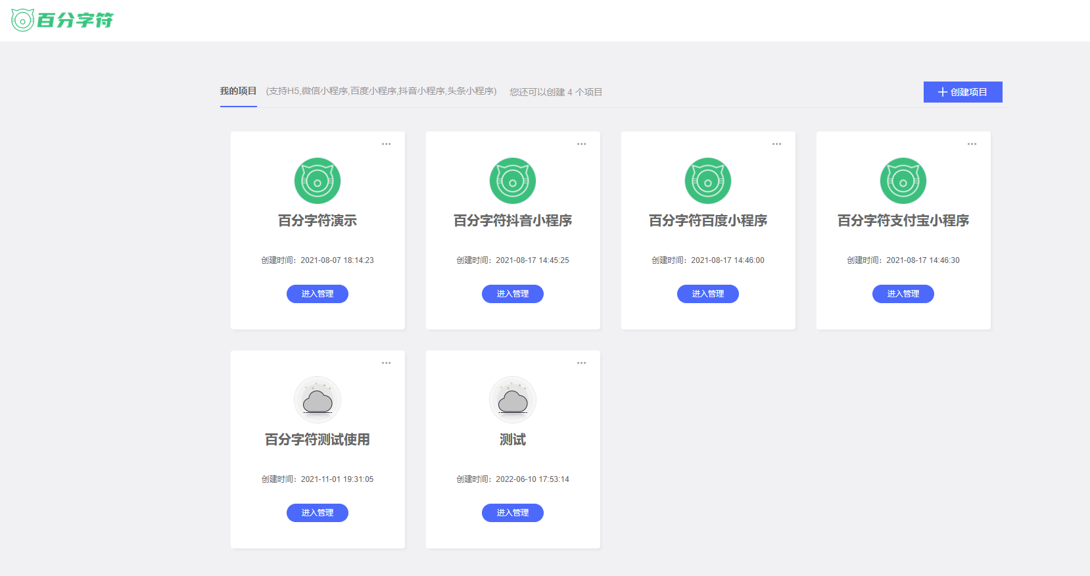Open the three-dot menu on 百分字符支付宝小程序 card
Screen dimensions: 1090x576
click(x=972, y=144)
